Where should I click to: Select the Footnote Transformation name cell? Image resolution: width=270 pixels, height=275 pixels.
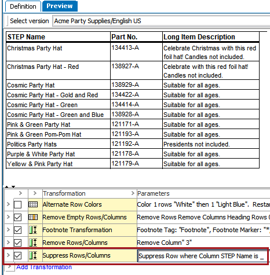click(90, 230)
